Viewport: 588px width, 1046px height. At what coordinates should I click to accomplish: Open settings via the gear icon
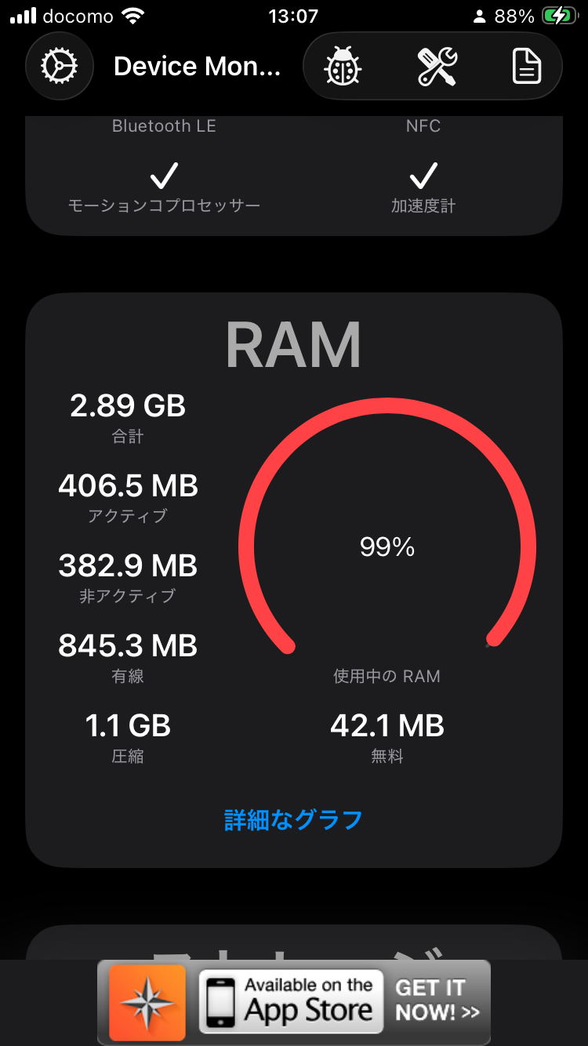60,67
